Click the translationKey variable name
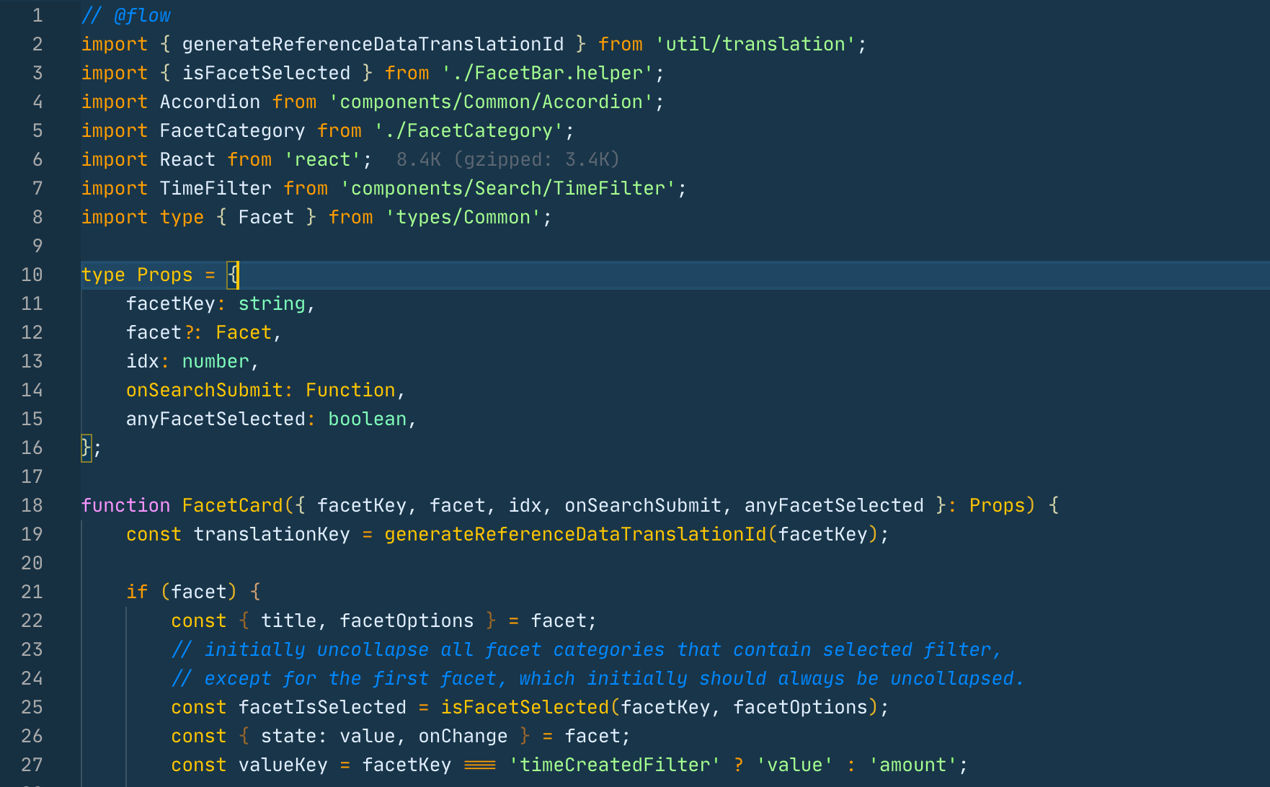This screenshot has width=1270, height=787. [x=272, y=534]
